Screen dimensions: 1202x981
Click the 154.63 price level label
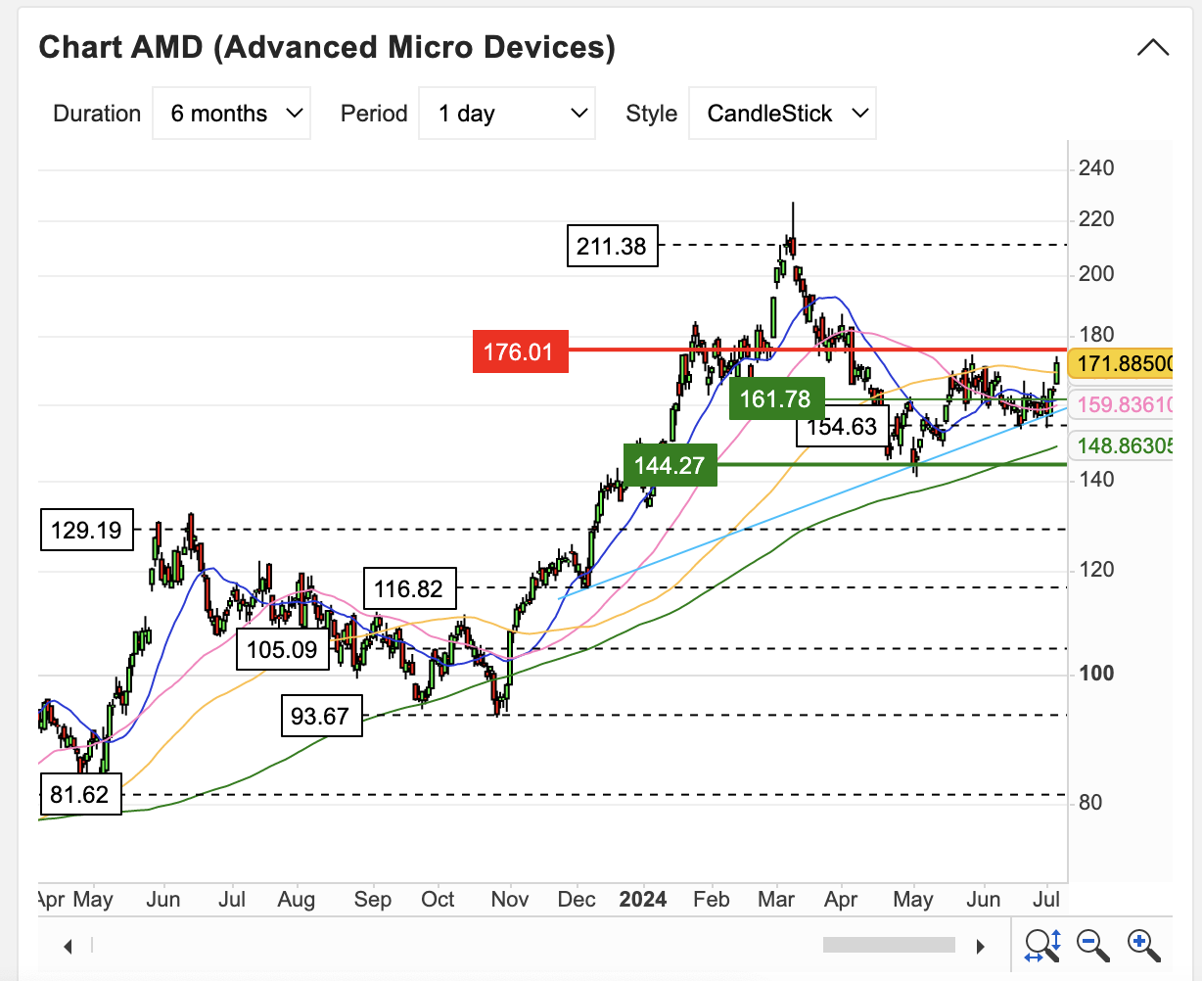pos(843,427)
